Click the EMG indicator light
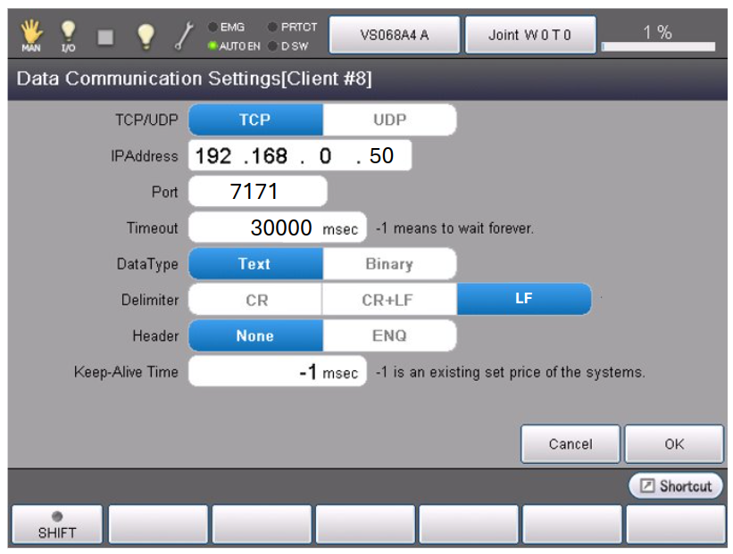 (x=212, y=27)
